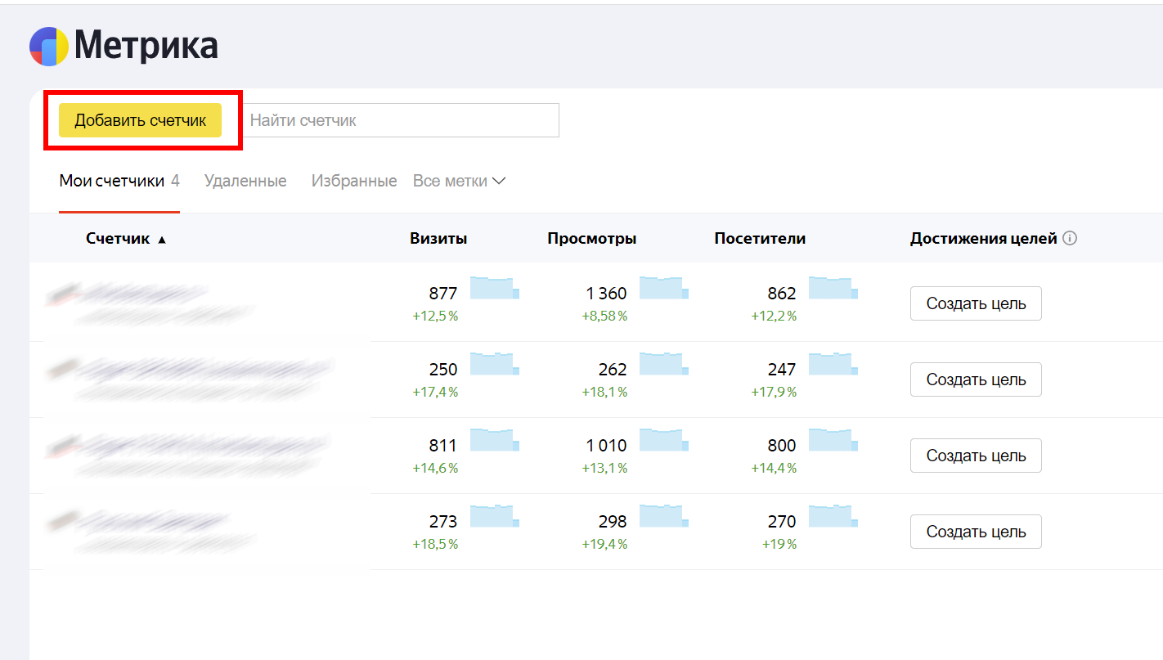
Task: Open visitors sparkline chart beside 270
Action: [x=833, y=516]
